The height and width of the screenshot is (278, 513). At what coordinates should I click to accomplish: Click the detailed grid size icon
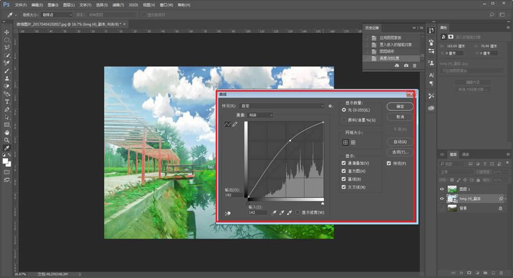point(353,143)
